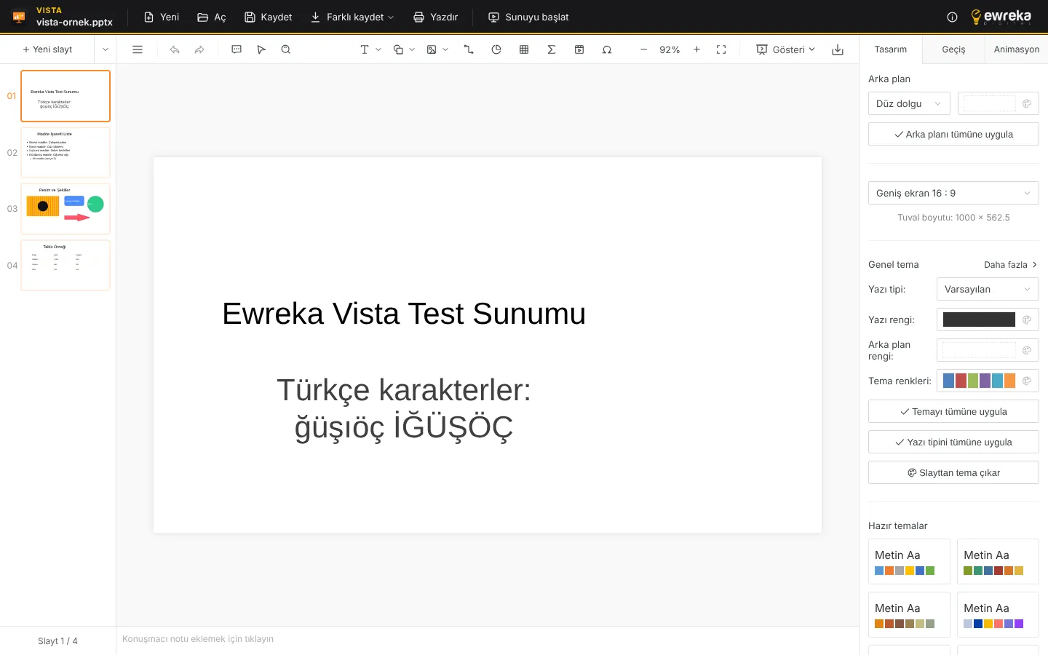Apply the first Metin Aa preset theme
This screenshot has height=655, width=1048.
coord(909,561)
